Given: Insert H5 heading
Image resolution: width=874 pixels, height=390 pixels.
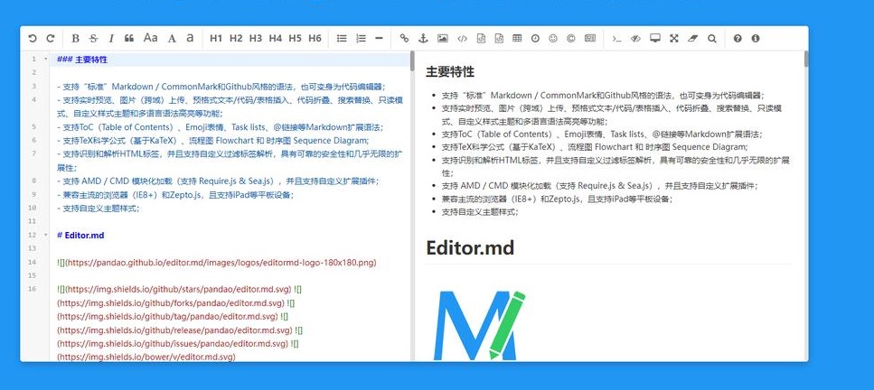Looking at the screenshot, I should click(296, 39).
